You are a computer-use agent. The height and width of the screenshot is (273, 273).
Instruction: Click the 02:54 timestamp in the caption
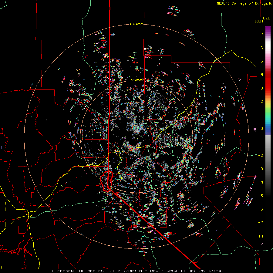point(214,271)
